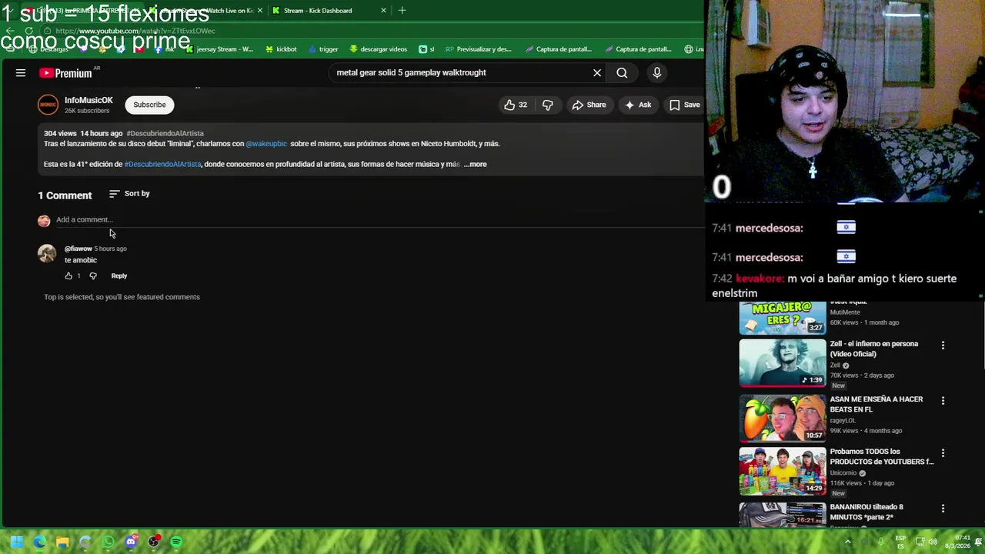Open the first 'Captura de pantall...' bookmark
Screen dimensions: 985x554
click(x=559, y=49)
